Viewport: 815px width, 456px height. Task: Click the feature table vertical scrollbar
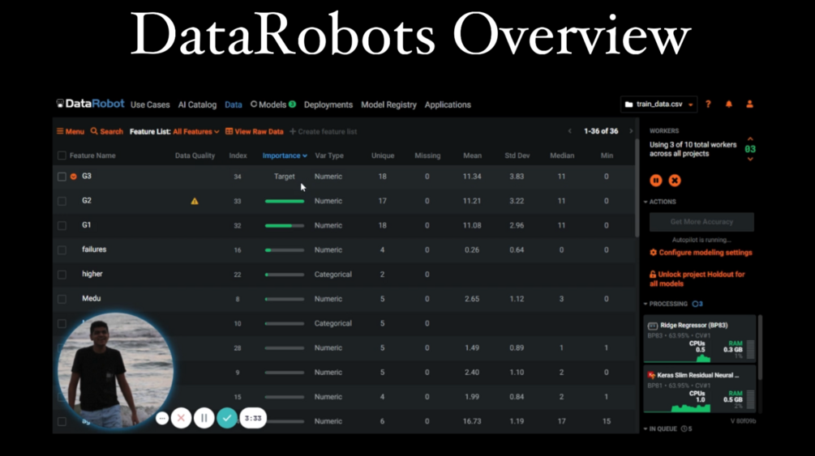(x=637, y=190)
